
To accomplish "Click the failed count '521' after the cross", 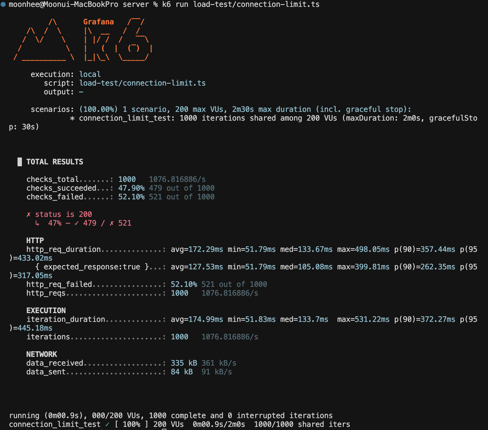I will [x=125, y=223].
